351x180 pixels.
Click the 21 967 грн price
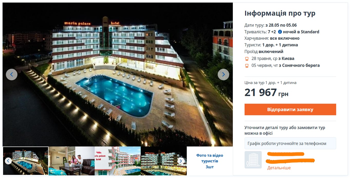coord(266,92)
